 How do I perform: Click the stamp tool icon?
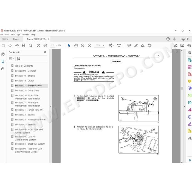tap(149, 46)
